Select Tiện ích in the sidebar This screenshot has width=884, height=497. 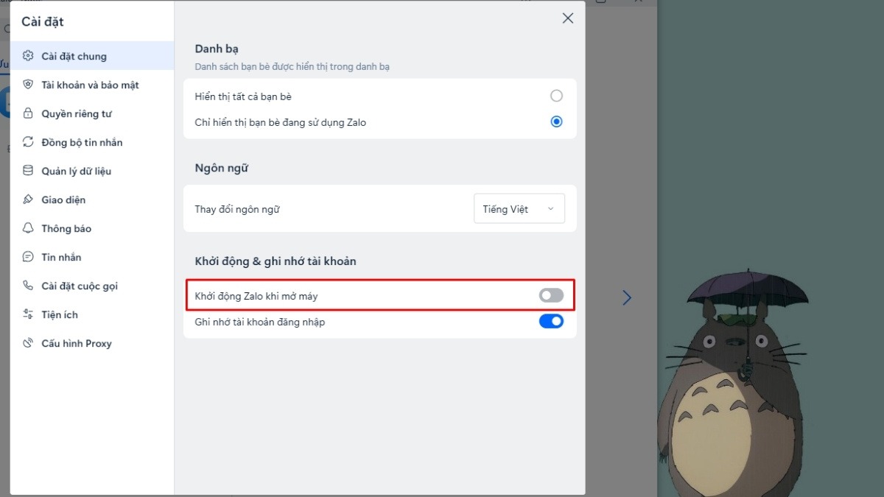pyautogui.click(x=92, y=314)
